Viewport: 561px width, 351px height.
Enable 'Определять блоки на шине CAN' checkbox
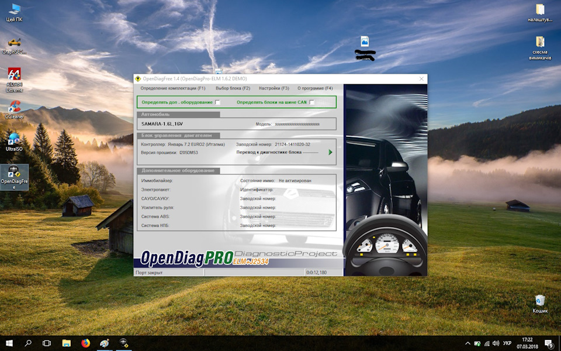(312, 102)
